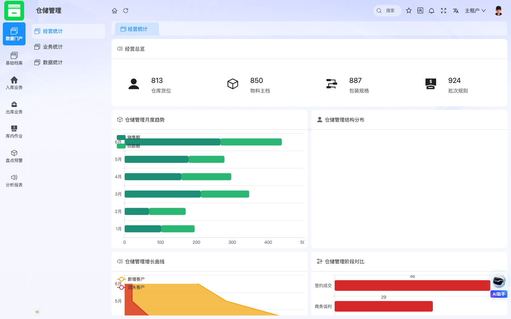Click the 924 批次规则 value
511x319 pixels.
click(x=454, y=80)
